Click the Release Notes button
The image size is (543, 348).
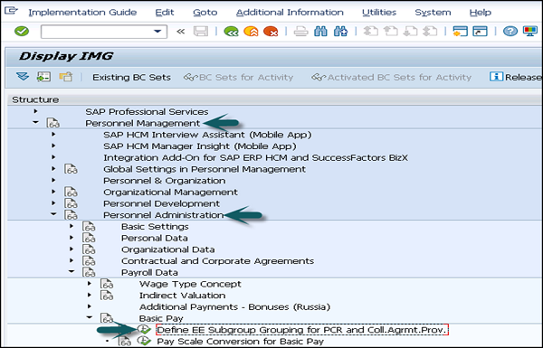tap(516, 77)
